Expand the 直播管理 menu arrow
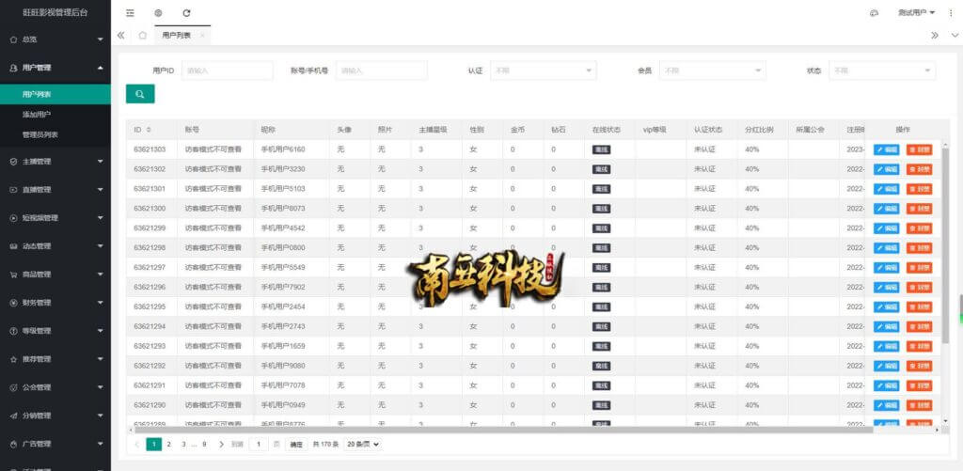Viewport: 963px width, 471px height. pos(100,190)
